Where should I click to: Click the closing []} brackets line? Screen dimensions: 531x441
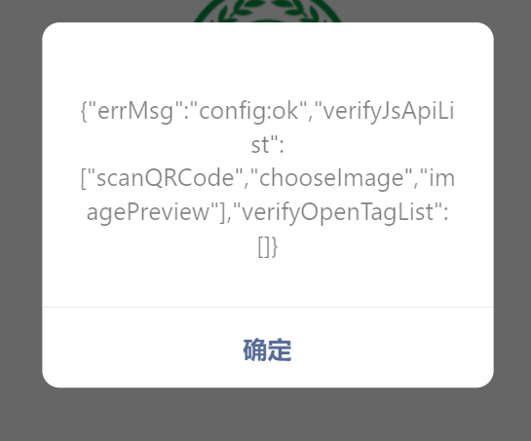pos(268,246)
